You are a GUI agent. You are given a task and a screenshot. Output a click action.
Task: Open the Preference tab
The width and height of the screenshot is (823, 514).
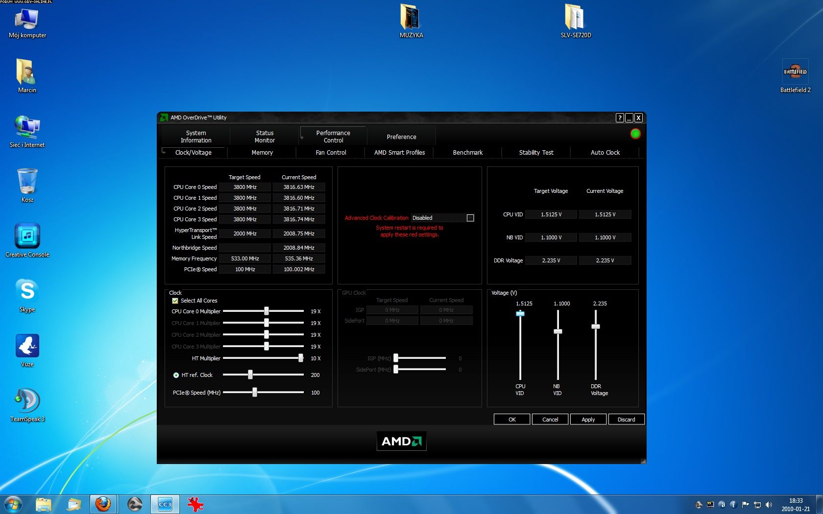tap(401, 137)
